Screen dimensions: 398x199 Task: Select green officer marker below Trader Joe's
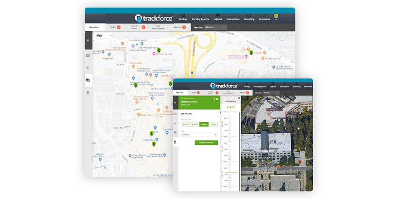(x=154, y=144)
